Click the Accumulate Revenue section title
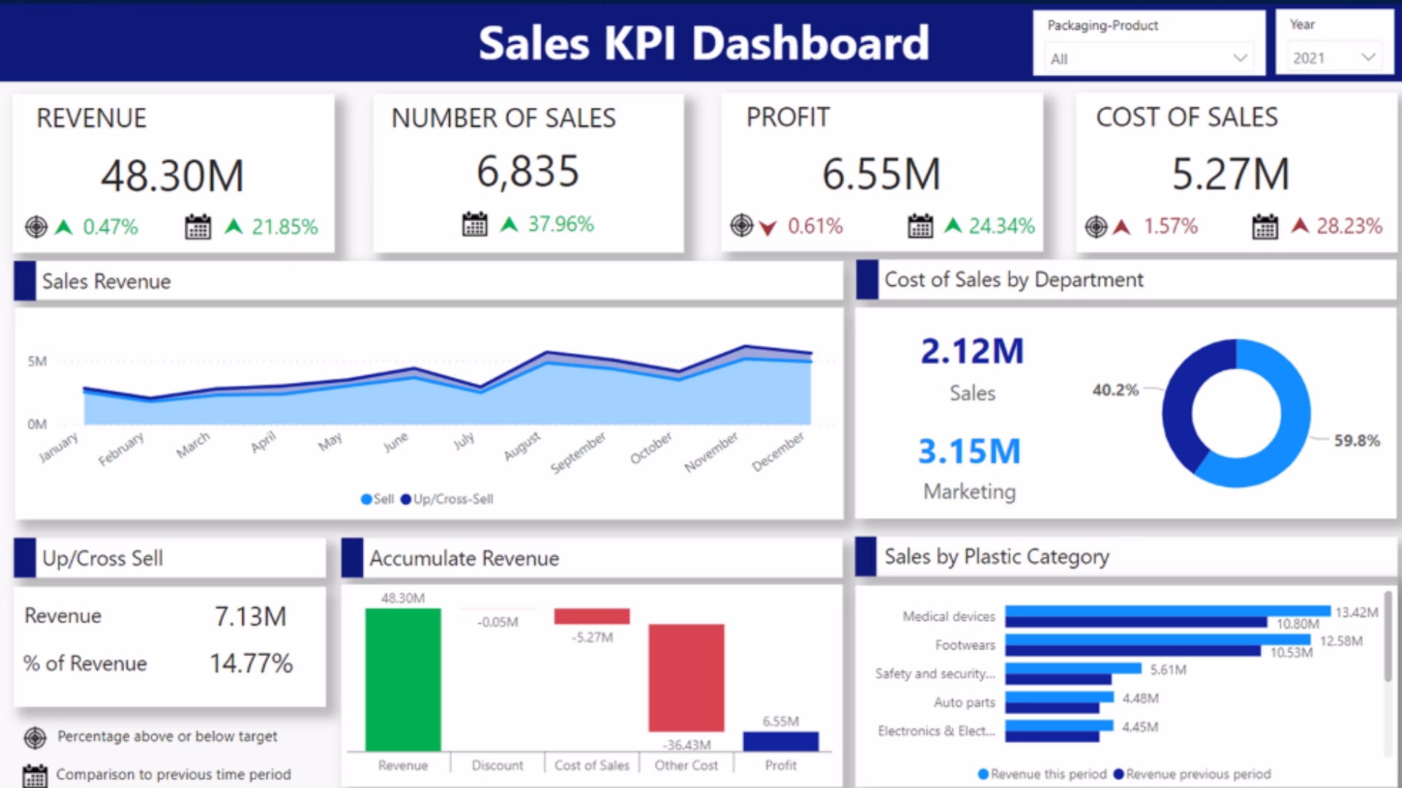Screen dimensions: 1402x788 coord(464,559)
